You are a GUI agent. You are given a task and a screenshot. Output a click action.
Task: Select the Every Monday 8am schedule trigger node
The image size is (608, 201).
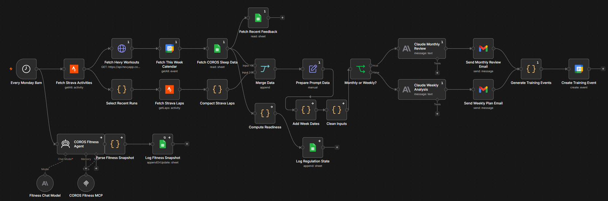click(x=26, y=69)
